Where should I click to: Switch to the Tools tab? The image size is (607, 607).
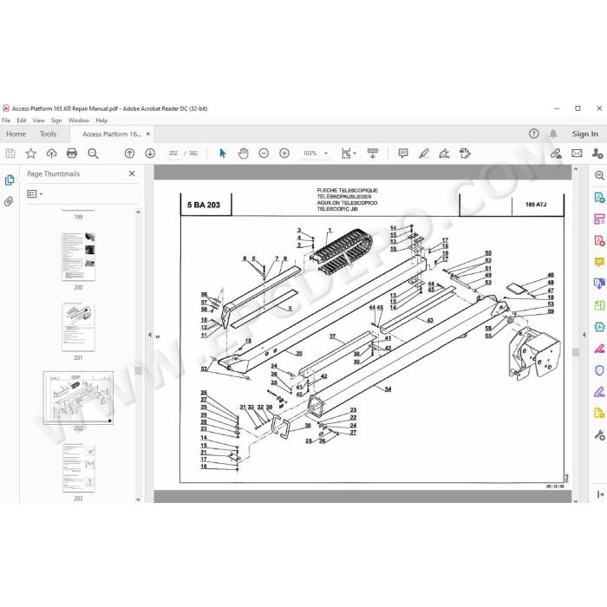click(48, 134)
